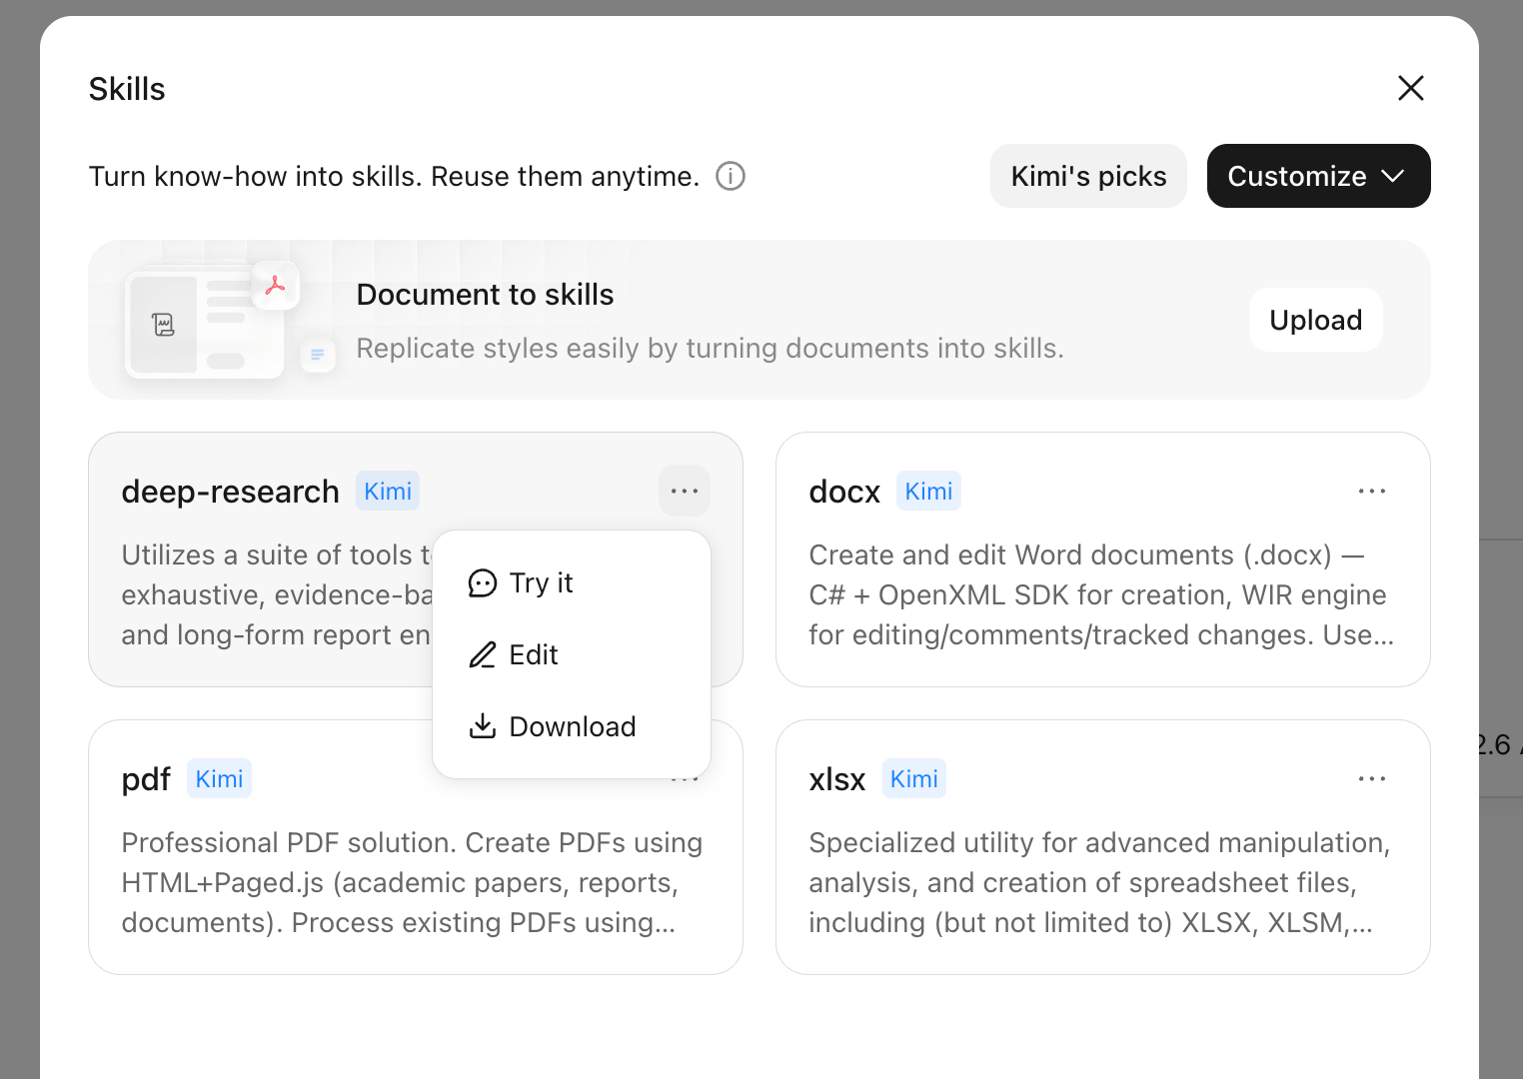
Task: Click the Kimi tag on docx
Action: 928,491
